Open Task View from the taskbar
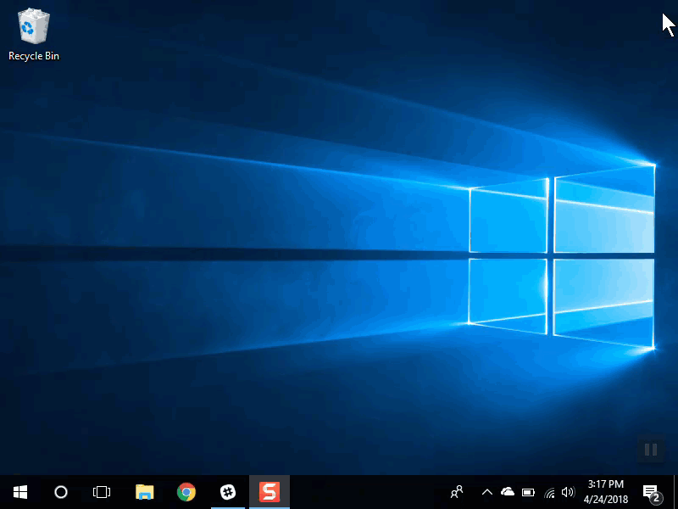 click(x=102, y=492)
